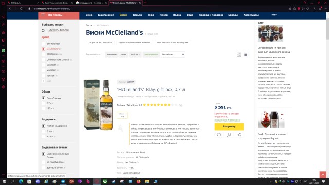Go back with browser back arrow
Screen dimensions: 329x185
click(10, 9)
